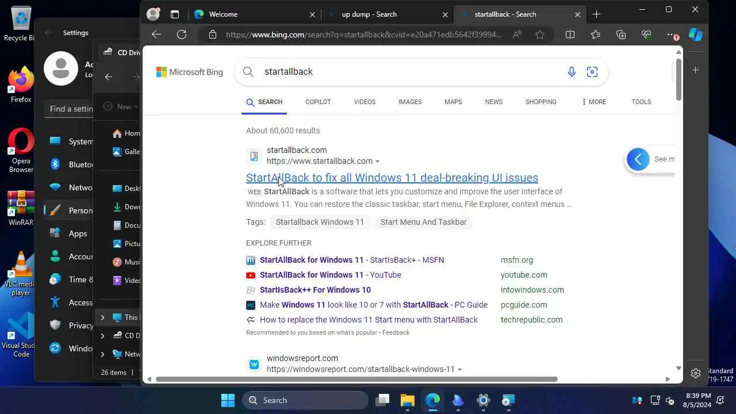
Task: View site information lock icon
Action: point(213,34)
